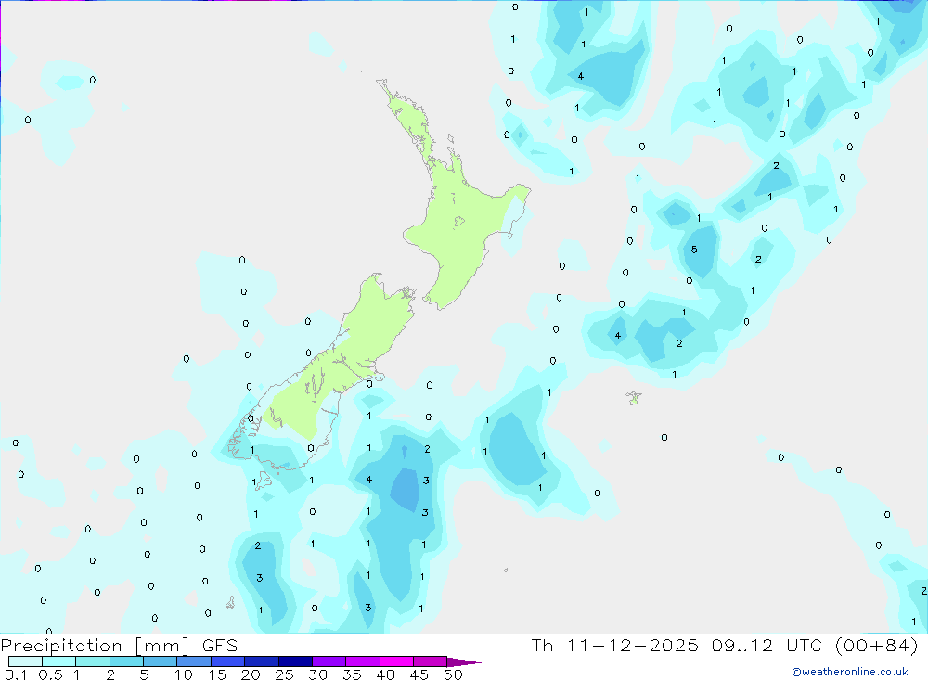
Task: Click the '0.5' legend scale label
Action: tap(51, 674)
